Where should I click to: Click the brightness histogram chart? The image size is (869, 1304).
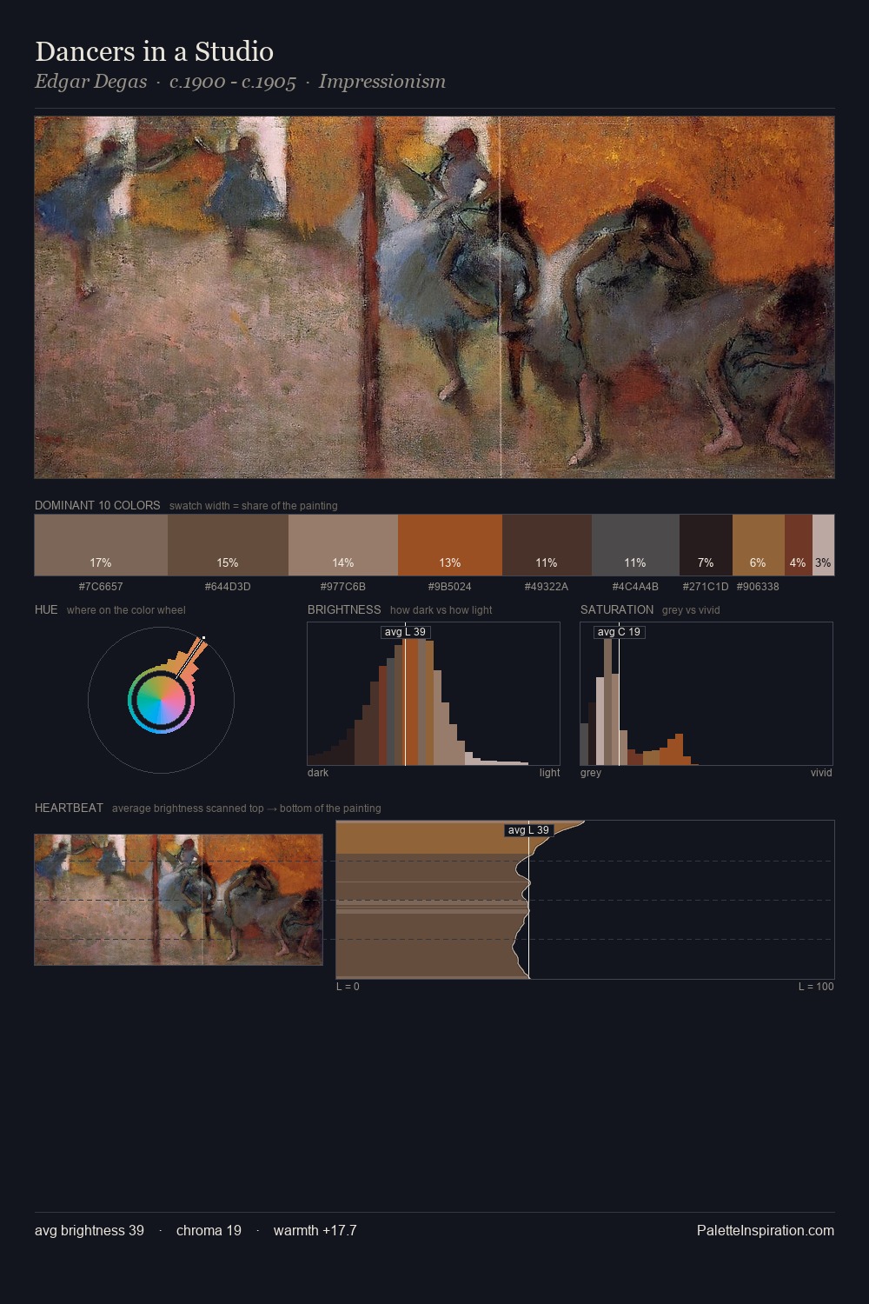tap(434, 694)
